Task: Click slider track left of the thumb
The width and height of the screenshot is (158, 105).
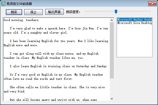Action: [x=100, y=11]
